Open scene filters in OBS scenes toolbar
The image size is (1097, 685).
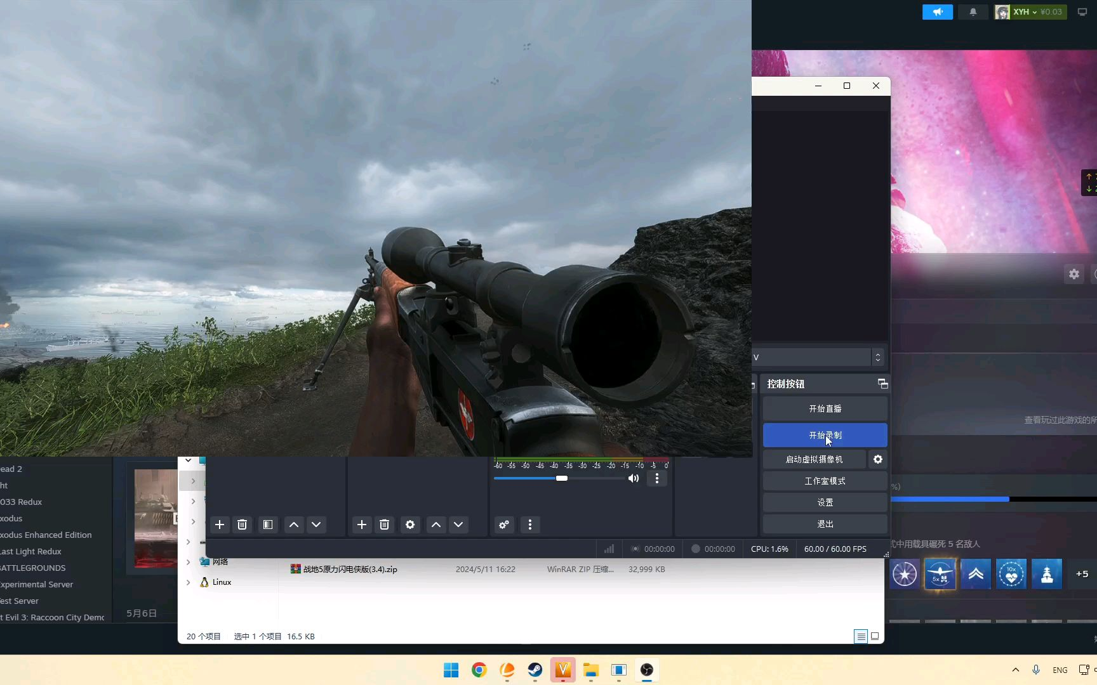[268, 525]
